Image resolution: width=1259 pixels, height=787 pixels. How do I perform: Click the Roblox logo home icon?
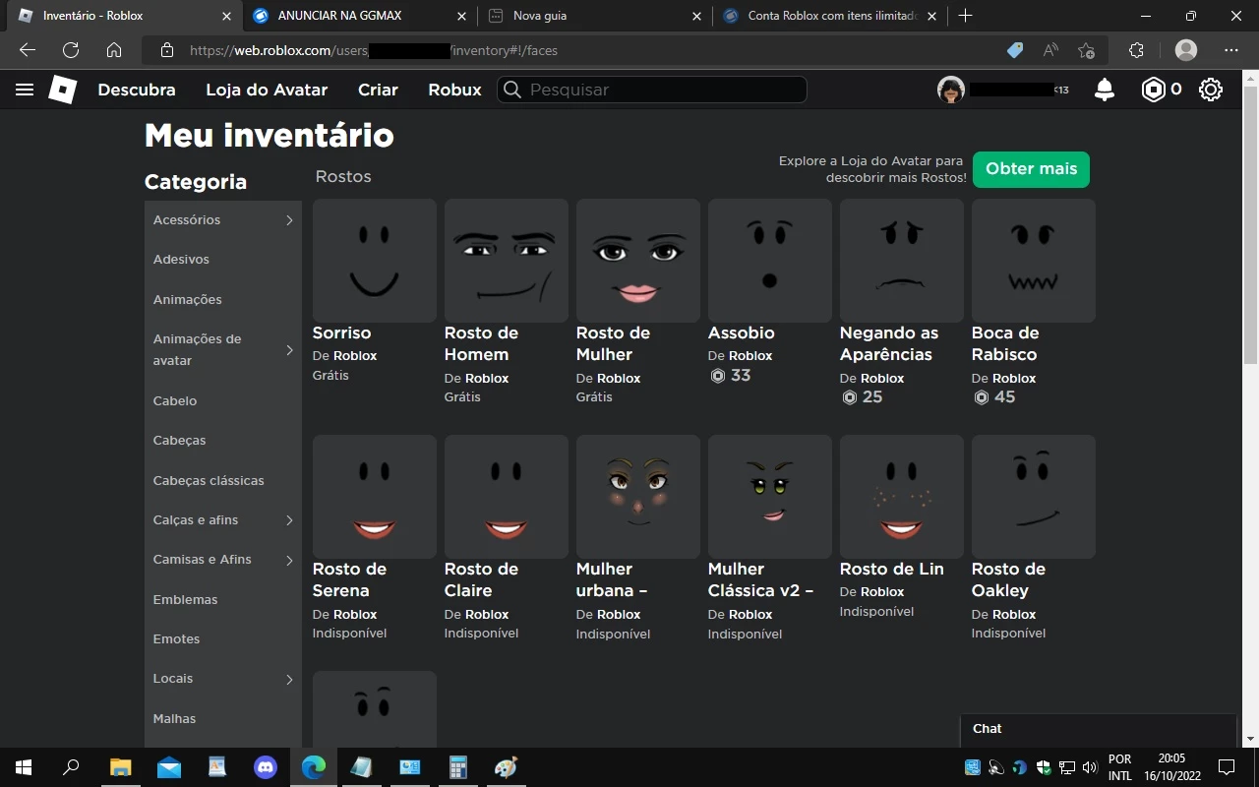(62, 90)
